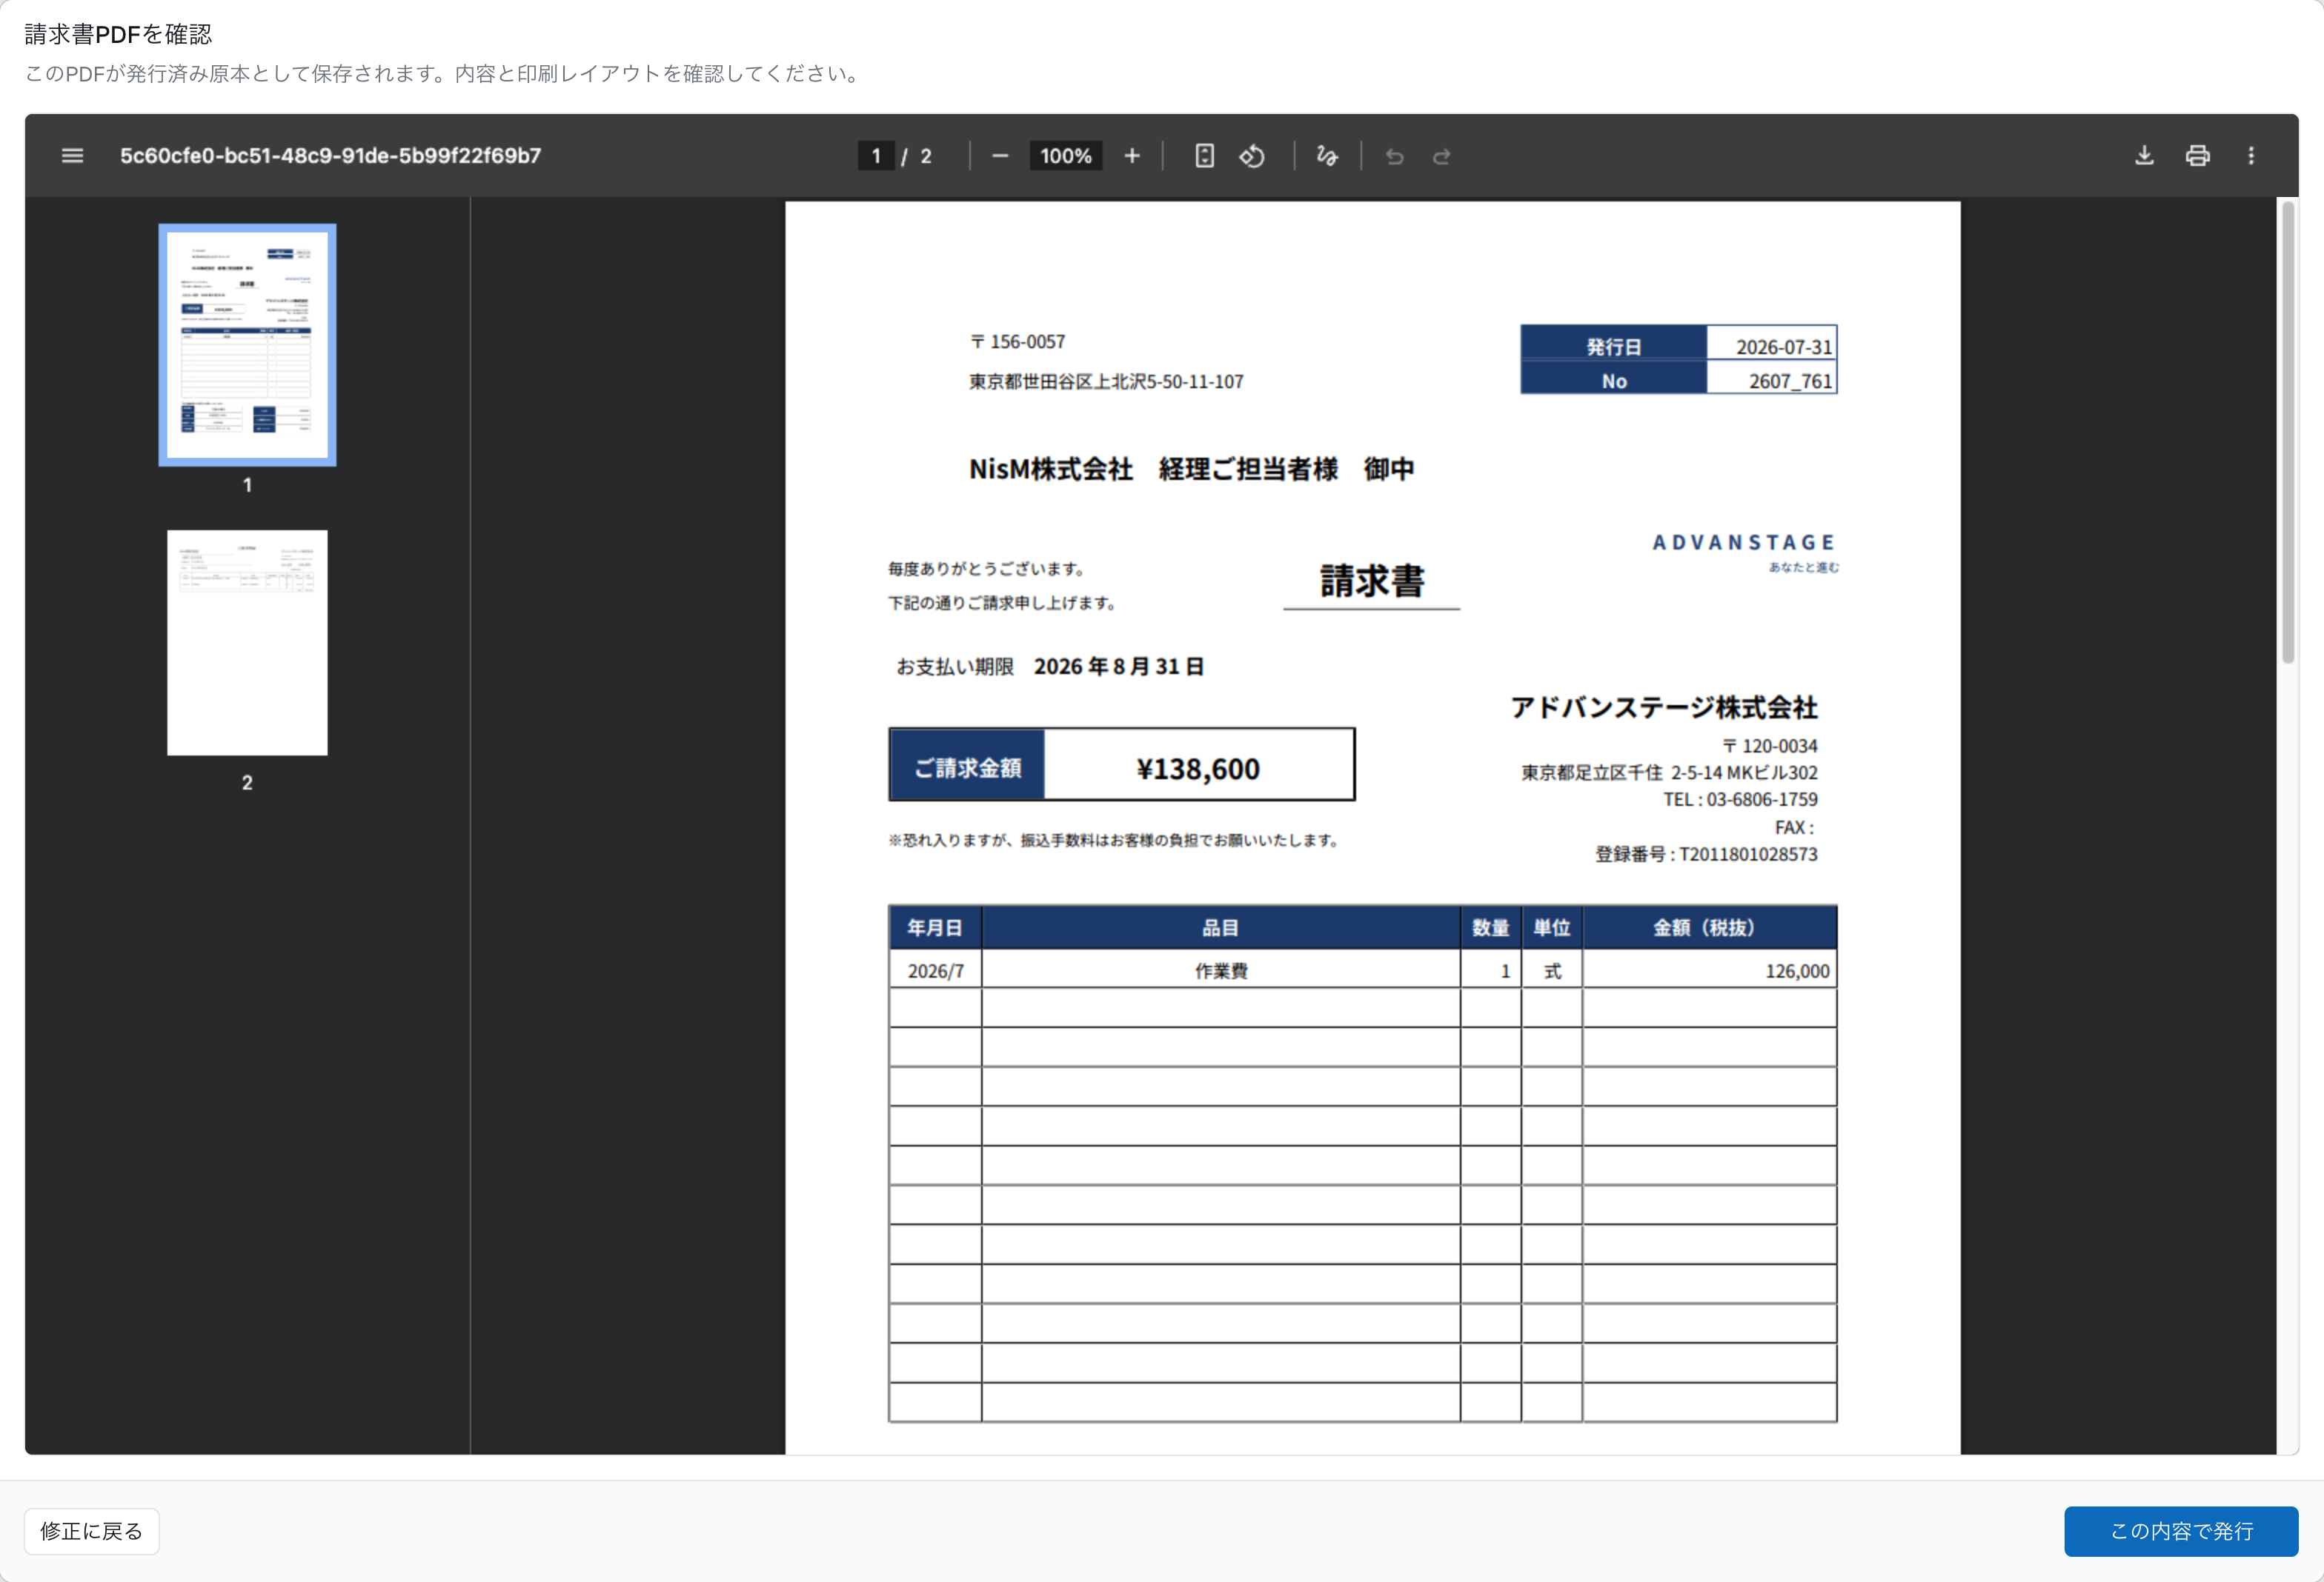Zoom in with the plus icon

click(1132, 156)
